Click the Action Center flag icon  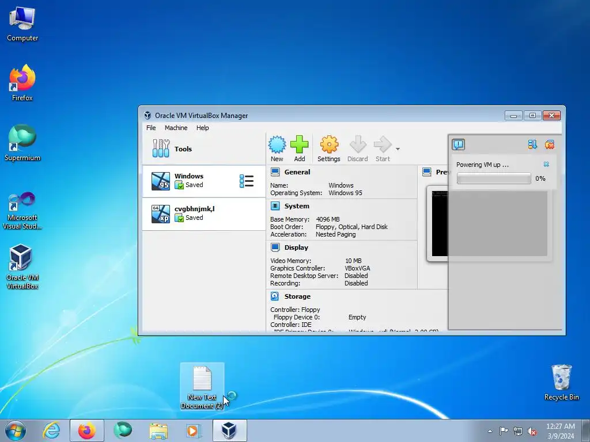504,431
